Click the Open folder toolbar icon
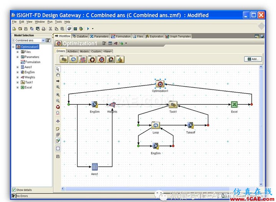276x202 pixels. coord(20,29)
